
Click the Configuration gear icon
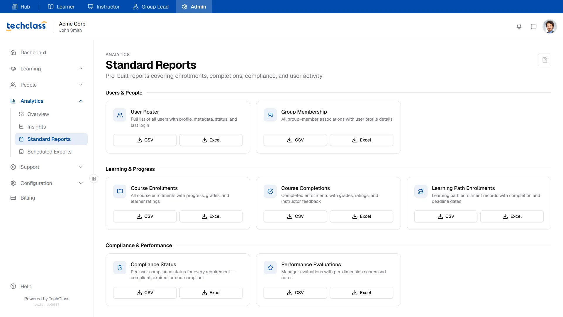pos(13,183)
